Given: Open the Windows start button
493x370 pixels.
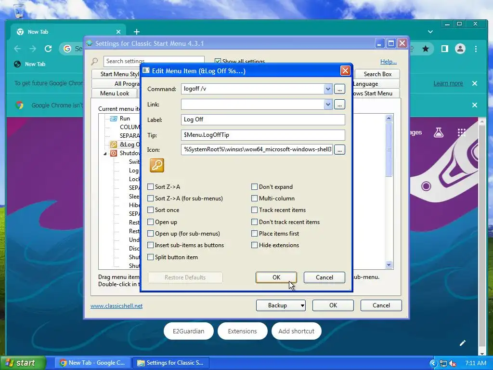Looking at the screenshot, I should pos(23,363).
